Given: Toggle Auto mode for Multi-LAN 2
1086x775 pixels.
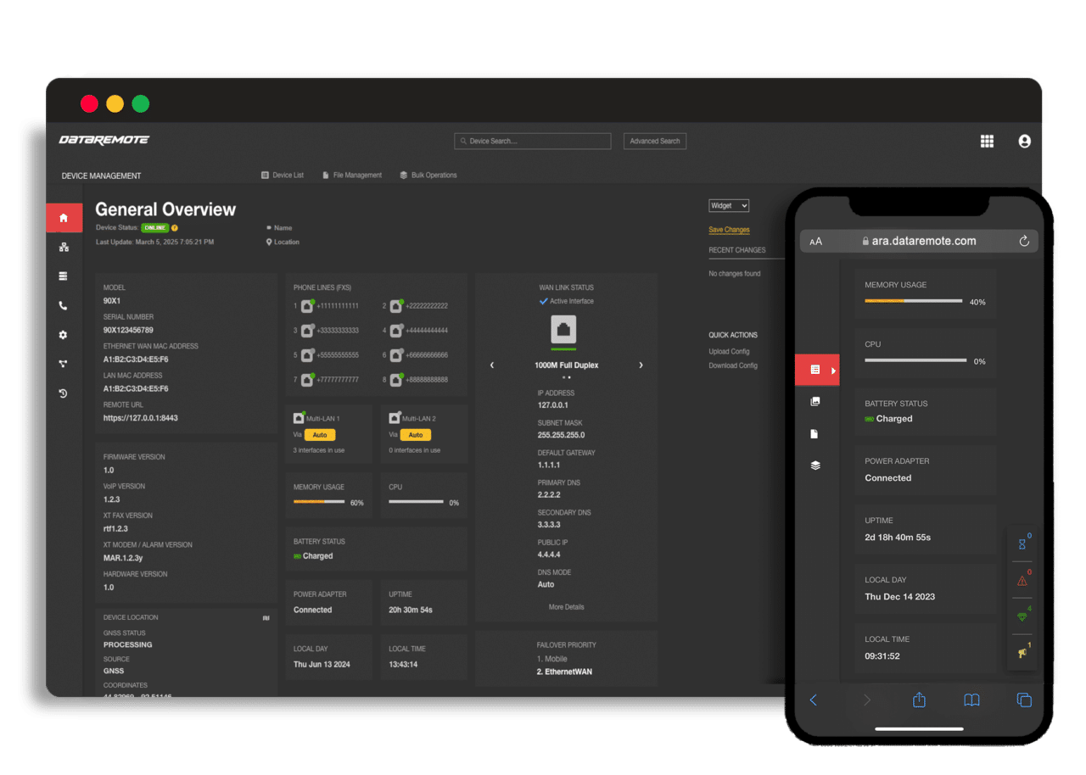Looking at the screenshot, I should pyautogui.click(x=415, y=435).
